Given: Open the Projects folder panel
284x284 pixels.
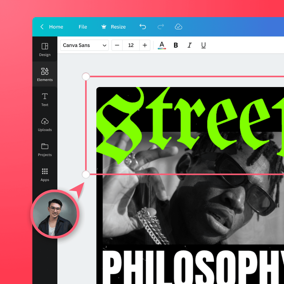Looking at the screenshot, I should (x=45, y=149).
